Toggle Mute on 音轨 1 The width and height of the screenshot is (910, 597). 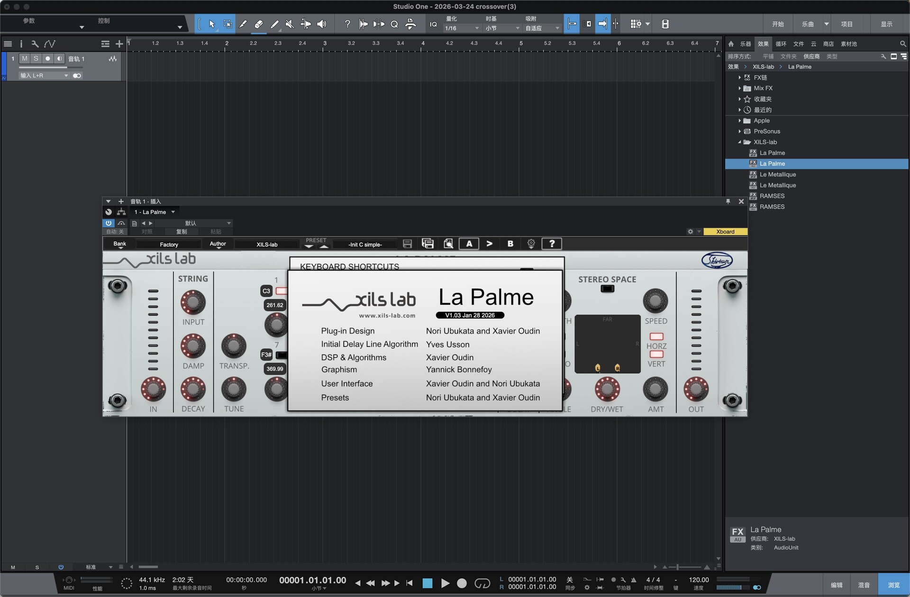click(24, 58)
